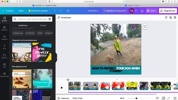Open the help question mark icon
The width and height of the screenshot is (178, 100).
pyautogui.click(x=175, y=98)
